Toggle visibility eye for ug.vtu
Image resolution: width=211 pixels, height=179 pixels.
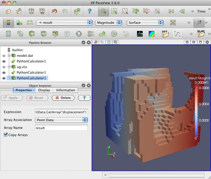pyautogui.click(x=4, y=67)
